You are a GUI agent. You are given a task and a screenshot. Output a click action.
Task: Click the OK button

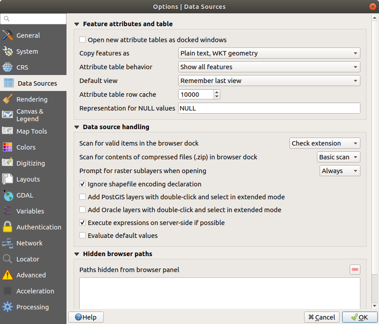point(359,317)
